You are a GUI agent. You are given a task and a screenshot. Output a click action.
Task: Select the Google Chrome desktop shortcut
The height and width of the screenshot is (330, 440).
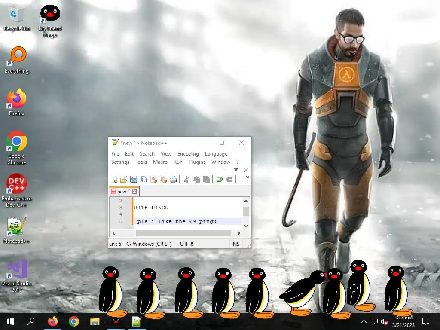click(17, 148)
